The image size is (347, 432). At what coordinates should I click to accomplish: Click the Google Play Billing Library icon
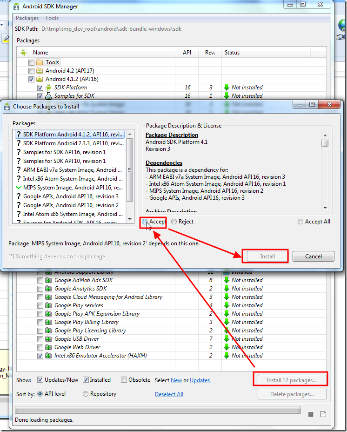48,322
